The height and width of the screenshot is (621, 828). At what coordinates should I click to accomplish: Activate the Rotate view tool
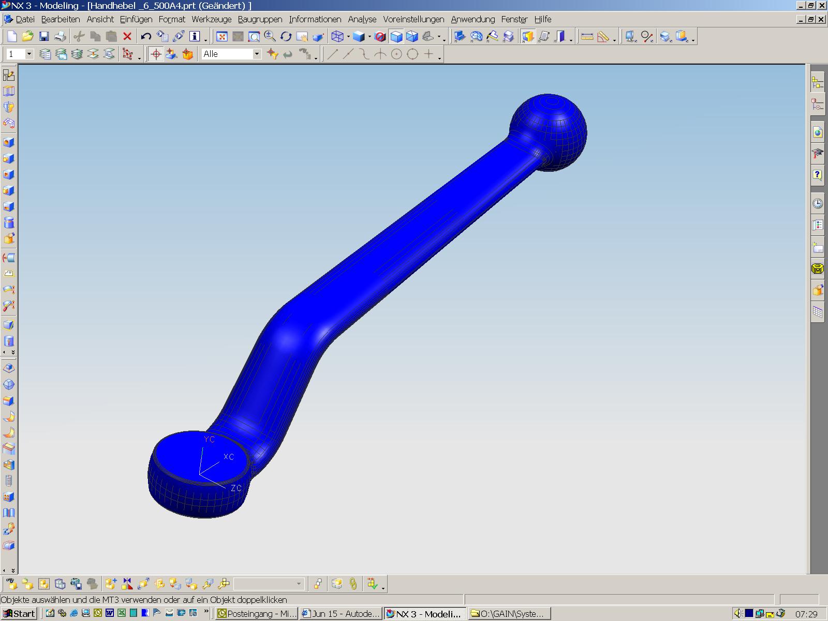(286, 36)
